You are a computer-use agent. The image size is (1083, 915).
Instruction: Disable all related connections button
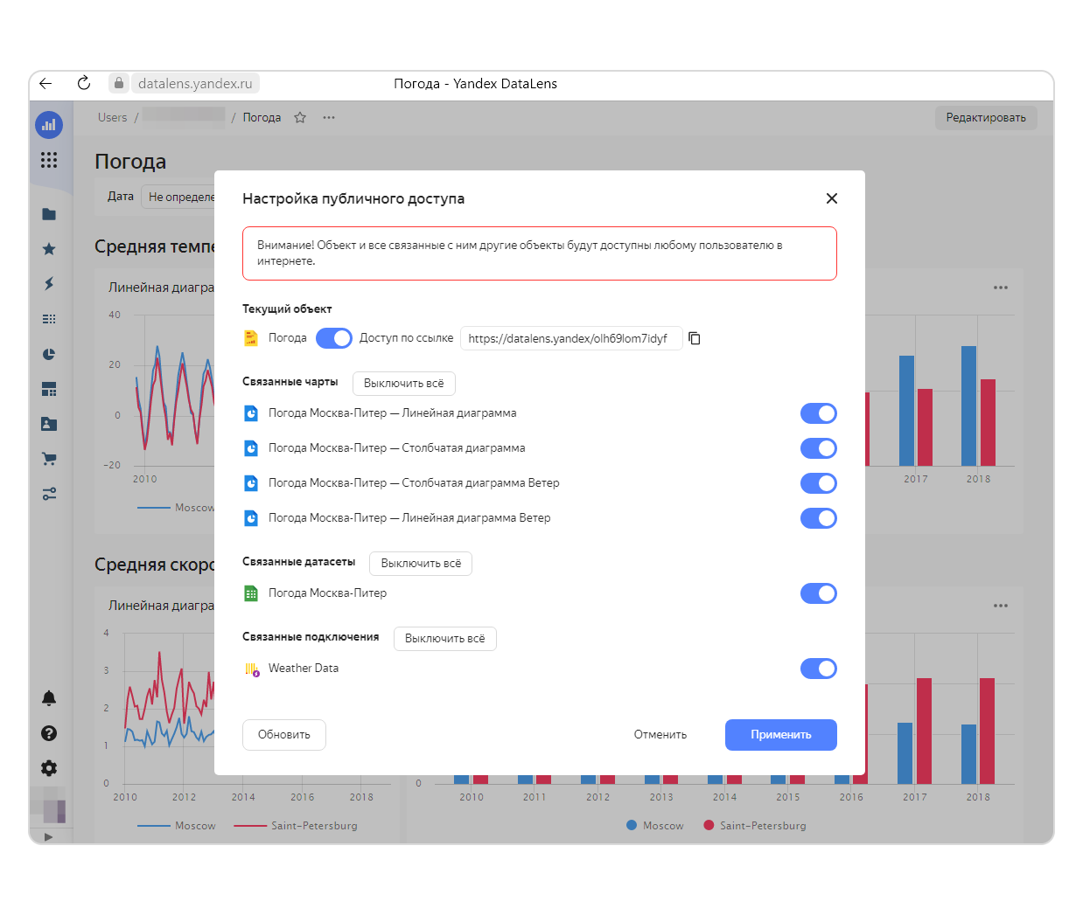[x=445, y=639]
